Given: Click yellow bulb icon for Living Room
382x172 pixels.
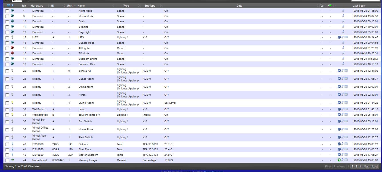Looking at the screenshot, I should [12, 102].
